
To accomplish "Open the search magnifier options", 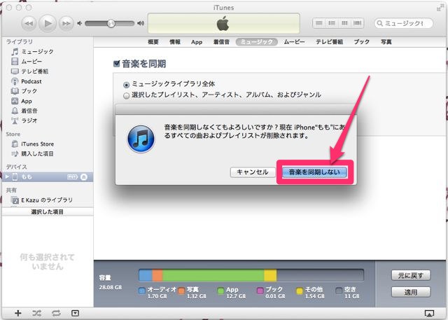I will coord(379,23).
